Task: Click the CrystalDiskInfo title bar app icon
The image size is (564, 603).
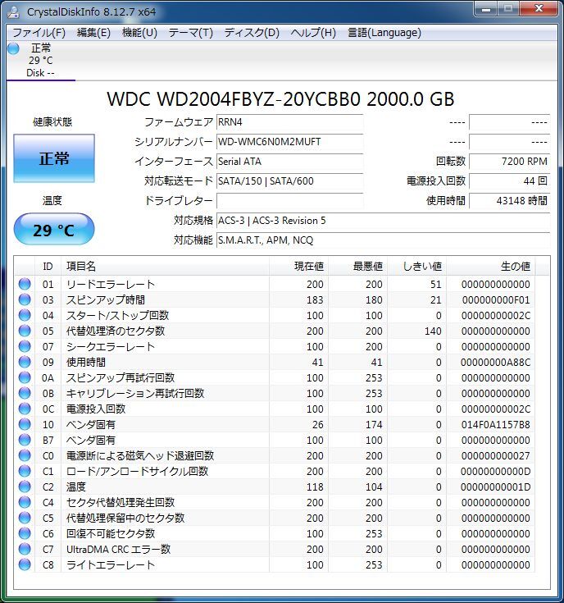Action: pyautogui.click(x=14, y=11)
